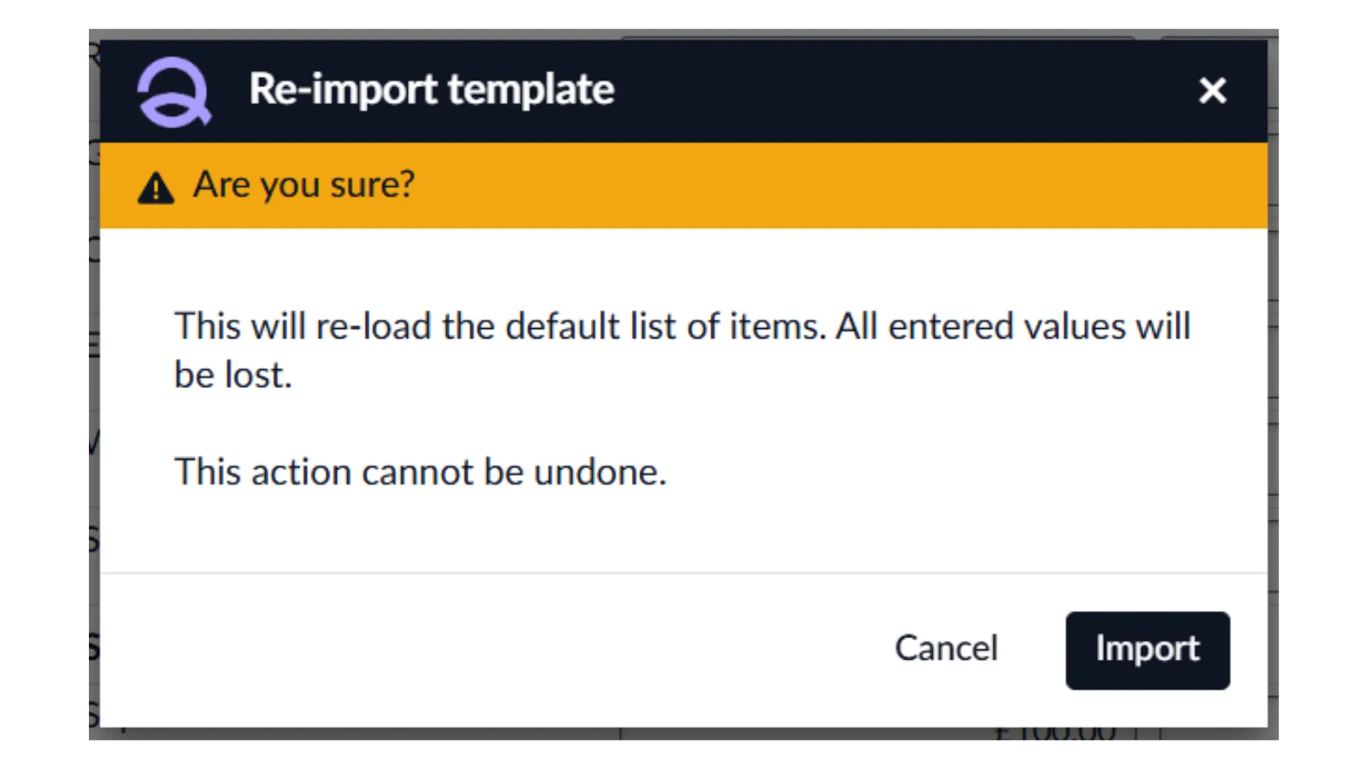Click the black warning triangle icon
Viewport: 1368px width, 769px height.
[156, 187]
